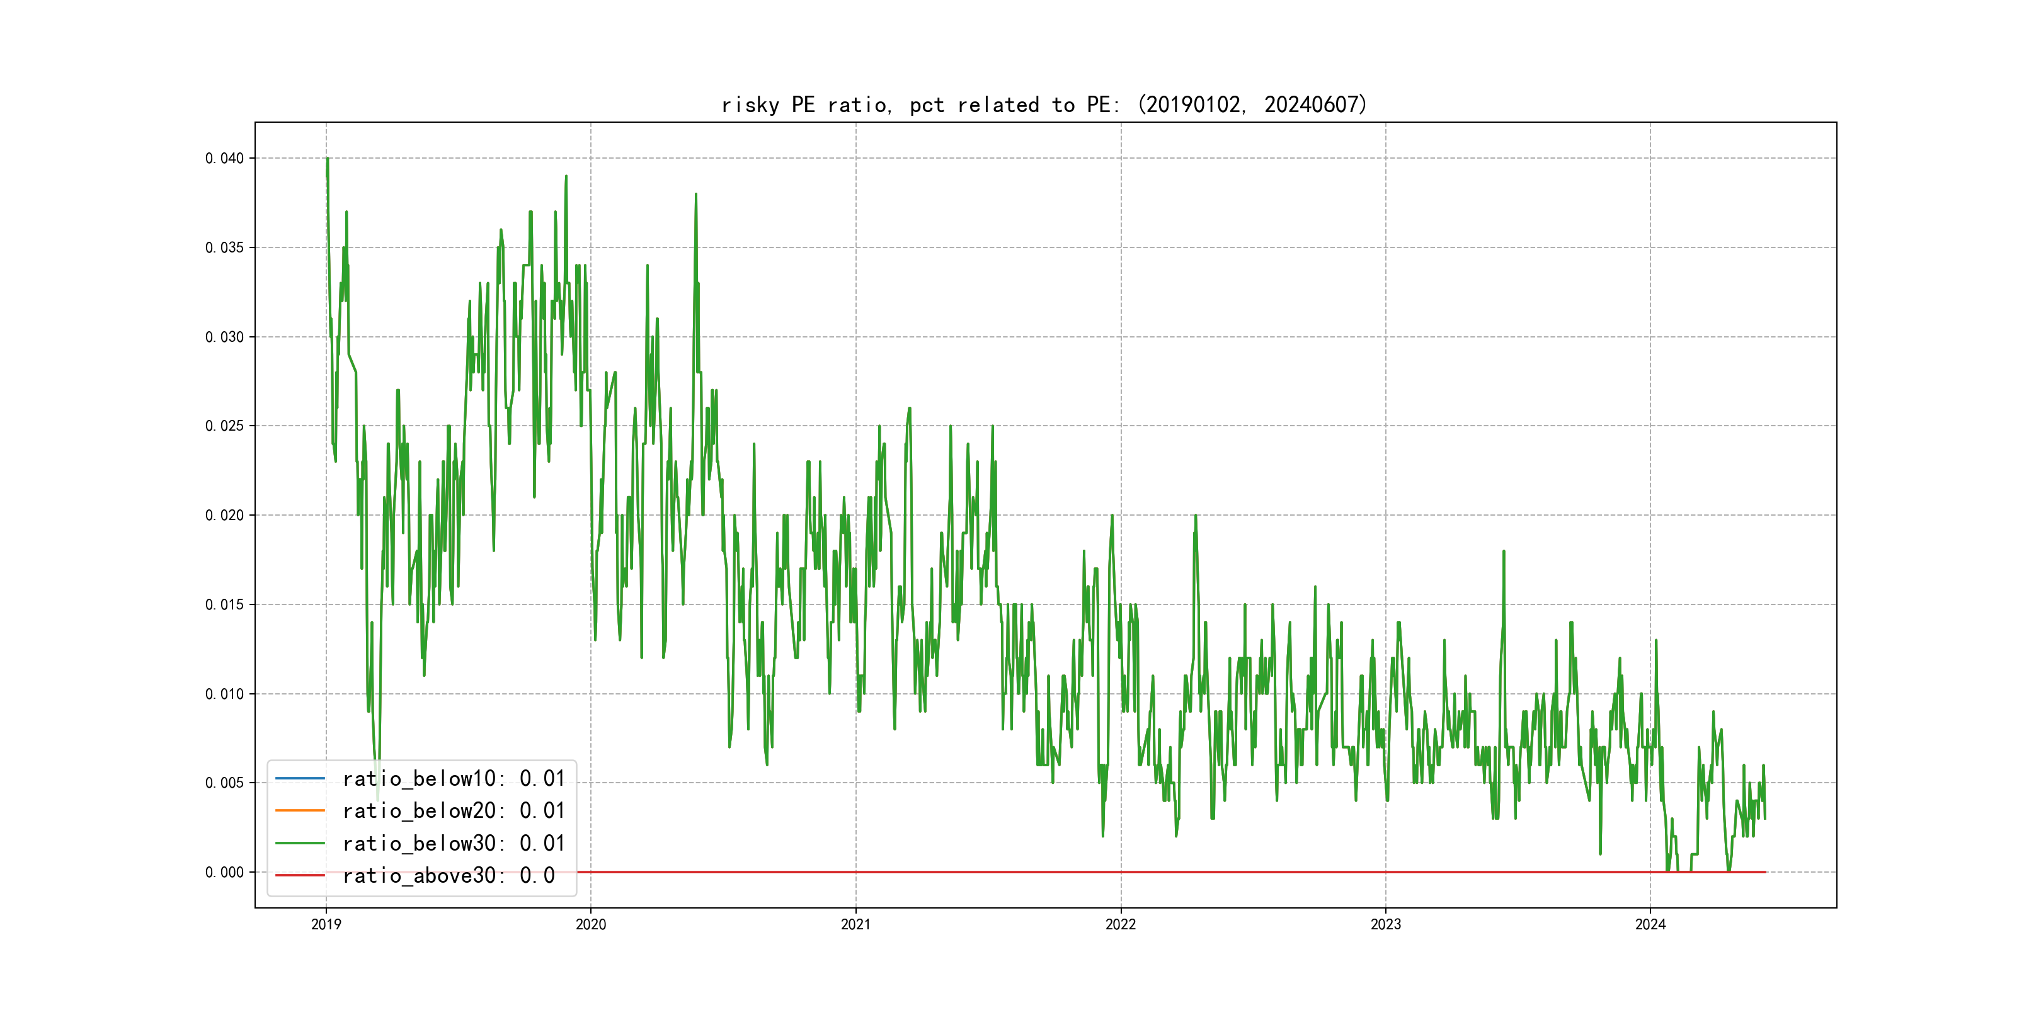Screen dimensions: 2041x1020
Task: Select the 'ratio_below20: 0.01' legend label
Action: (x=453, y=811)
